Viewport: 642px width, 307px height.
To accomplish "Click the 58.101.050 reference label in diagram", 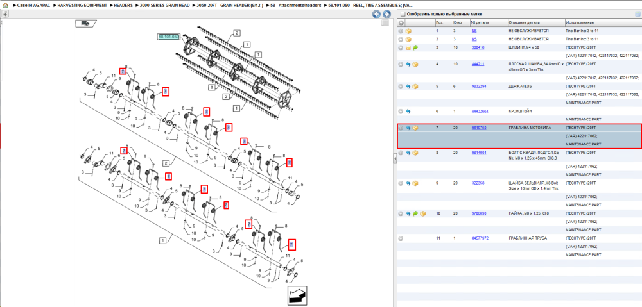I will (169, 37).
